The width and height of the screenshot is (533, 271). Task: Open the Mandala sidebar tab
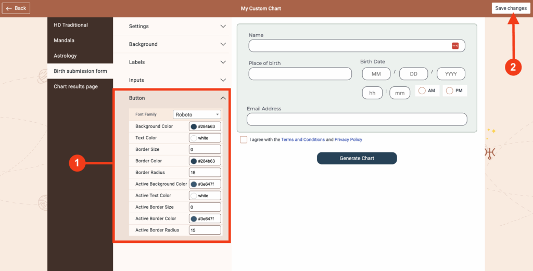tap(64, 40)
